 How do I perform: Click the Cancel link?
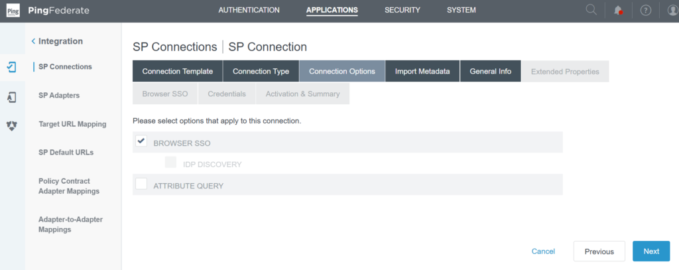(544, 251)
